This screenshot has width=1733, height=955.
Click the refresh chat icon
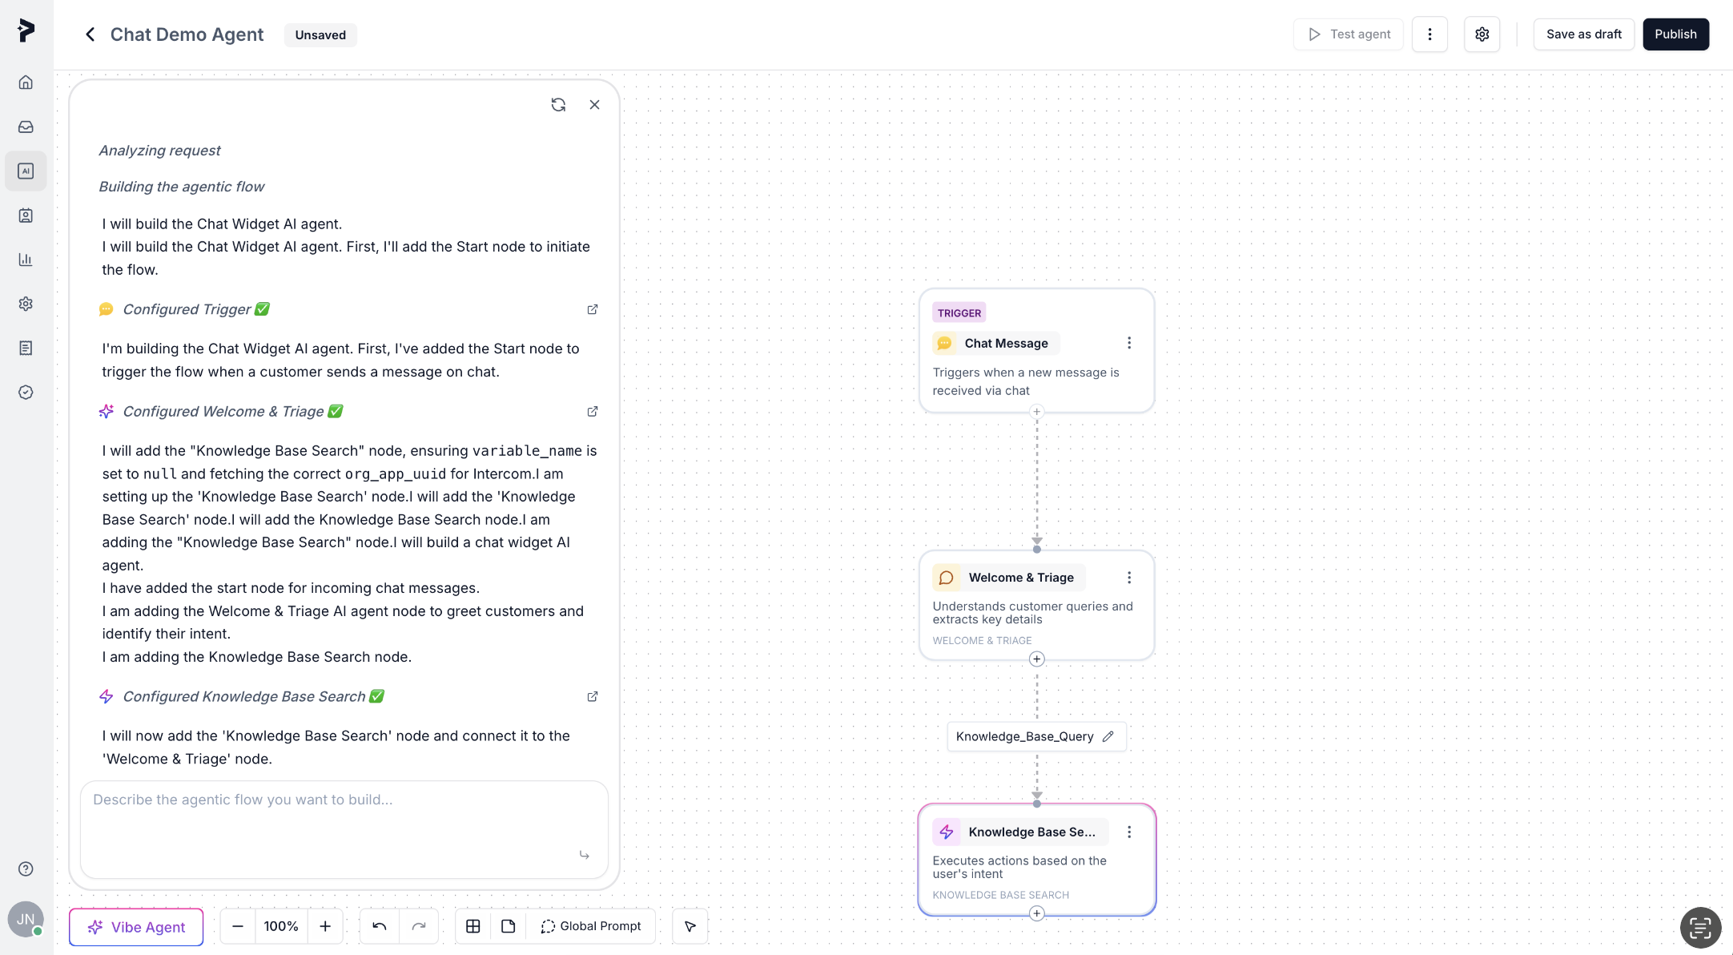pos(558,105)
